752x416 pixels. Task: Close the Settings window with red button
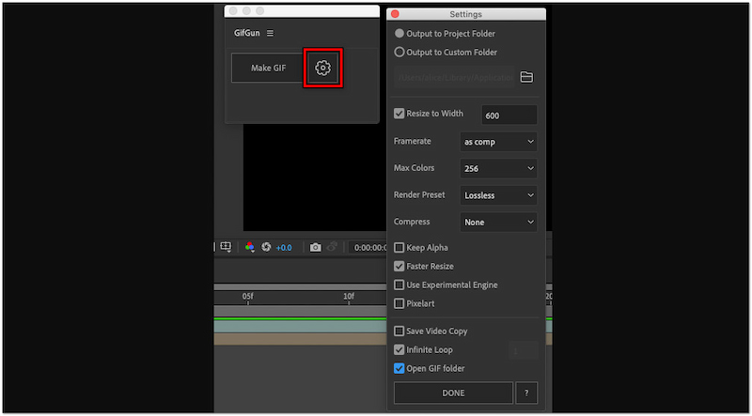click(x=395, y=14)
